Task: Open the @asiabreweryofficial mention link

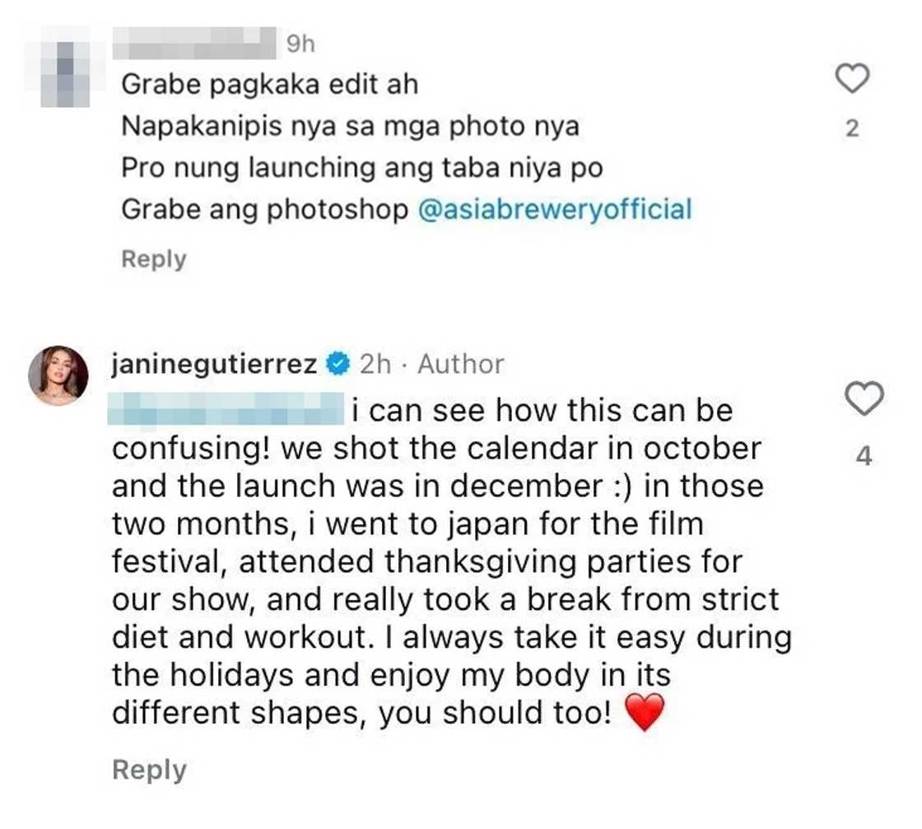Action: coord(555,209)
